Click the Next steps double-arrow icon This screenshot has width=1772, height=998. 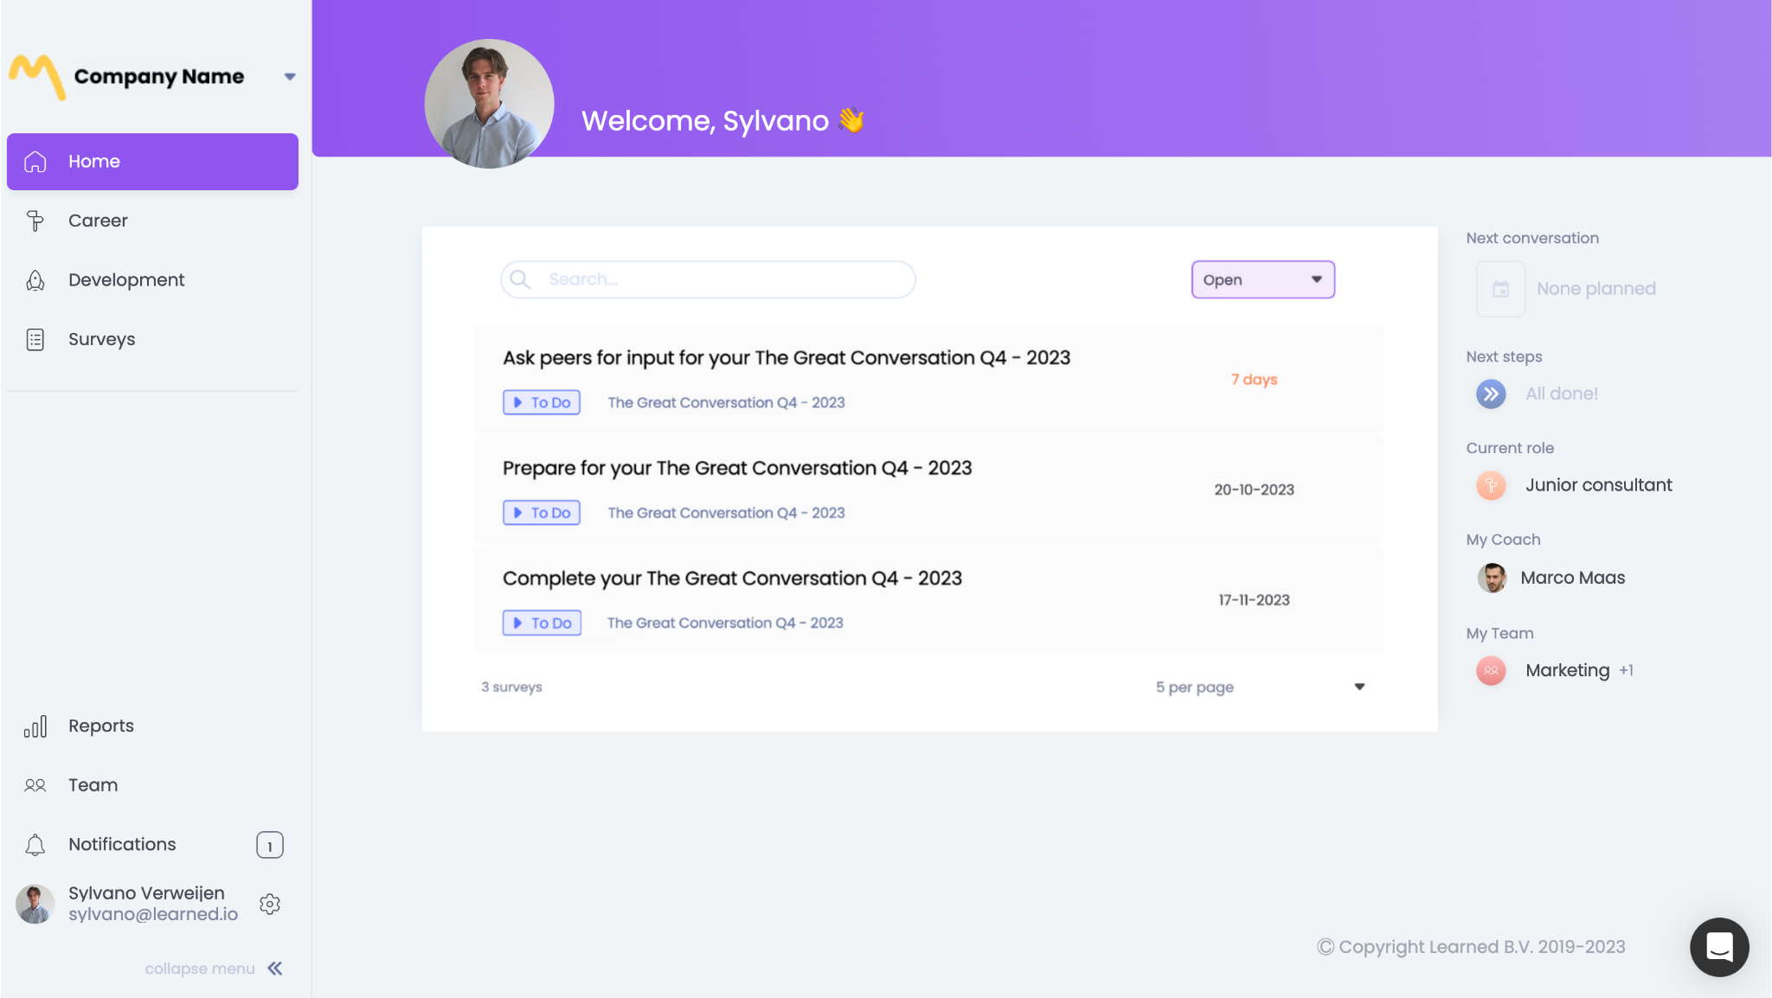(1491, 394)
